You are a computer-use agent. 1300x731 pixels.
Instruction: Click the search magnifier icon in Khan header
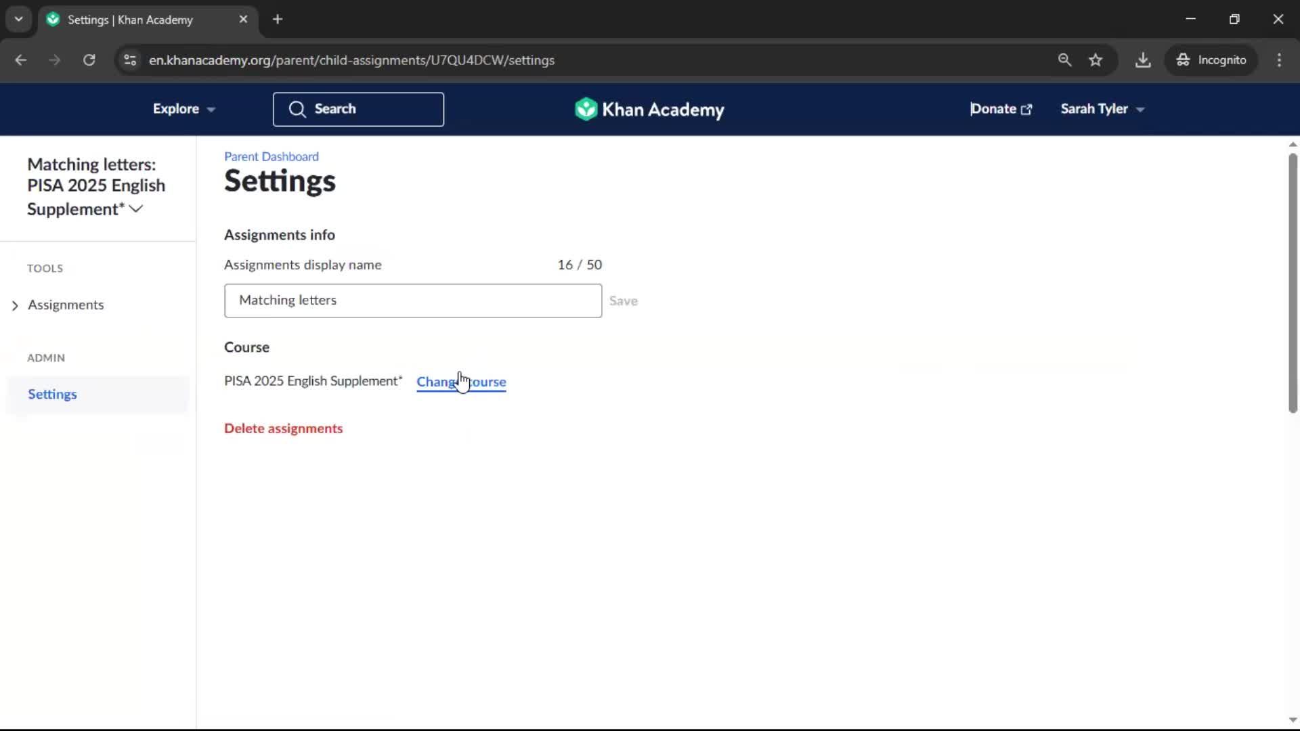[x=297, y=109]
